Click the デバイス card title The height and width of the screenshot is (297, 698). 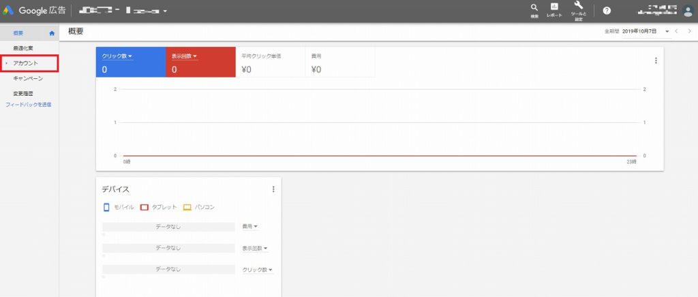pos(116,190)
